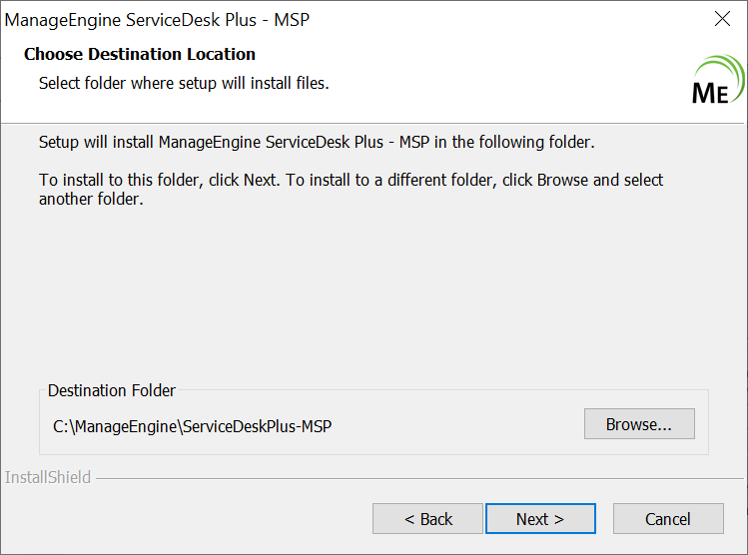
Task: Click the 'another folder.' text line
Action: click(x=91, y=200)
